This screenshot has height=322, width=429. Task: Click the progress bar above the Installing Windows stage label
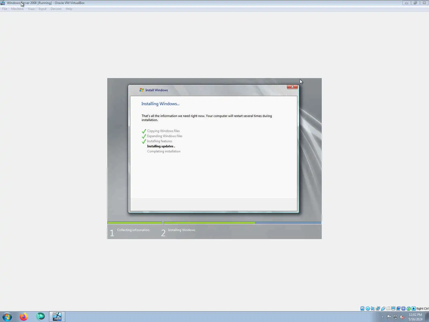pos(242,223)
